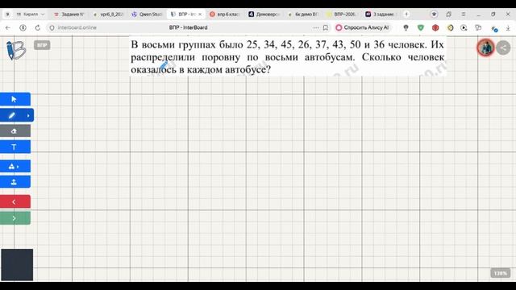Click the site protection shield in address bar

52,28
